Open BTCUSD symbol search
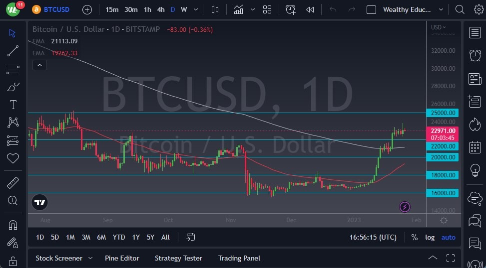This screenshot has height=268, width=486. pyautogui.click(x=50, y=9)
